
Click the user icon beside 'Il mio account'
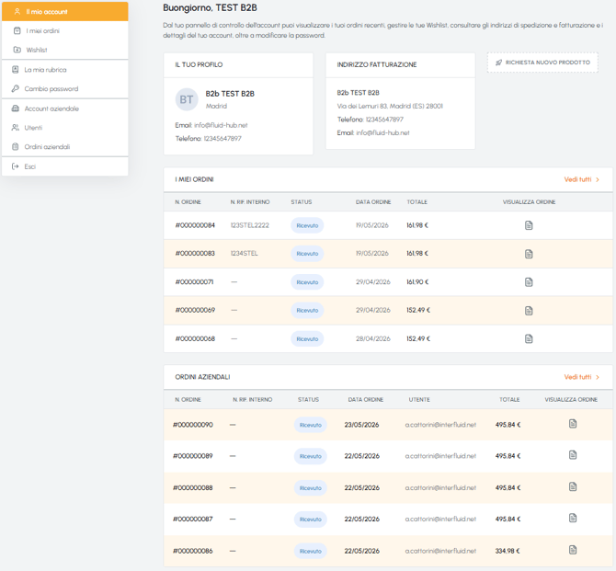coord(17,11)
